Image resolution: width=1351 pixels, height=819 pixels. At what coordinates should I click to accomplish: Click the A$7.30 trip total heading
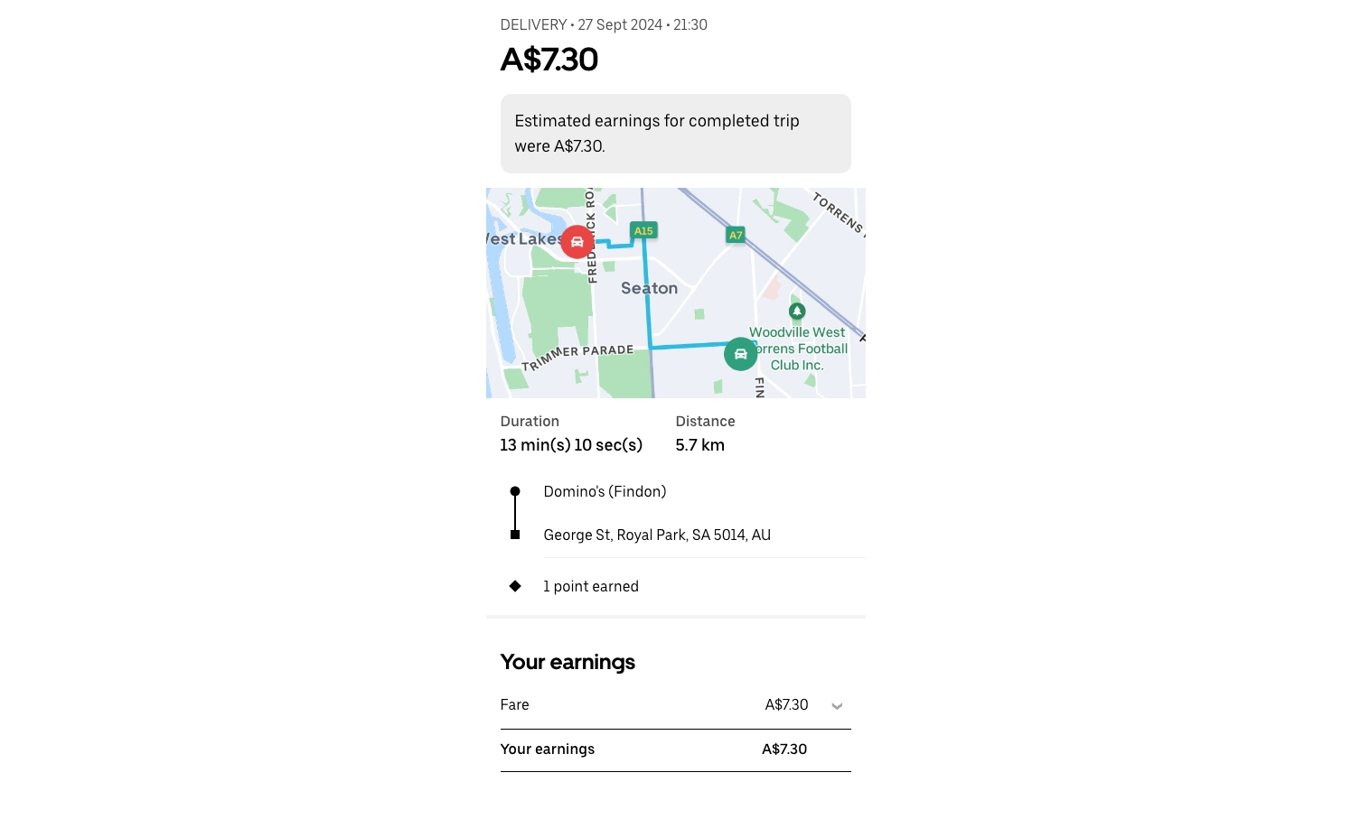point(549,60)
